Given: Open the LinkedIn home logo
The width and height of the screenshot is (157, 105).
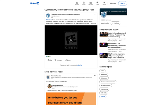Looking at the screenshot, I should click(34, 3).
